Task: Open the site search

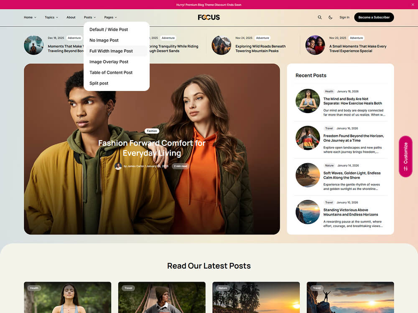Action: [320, 18]
